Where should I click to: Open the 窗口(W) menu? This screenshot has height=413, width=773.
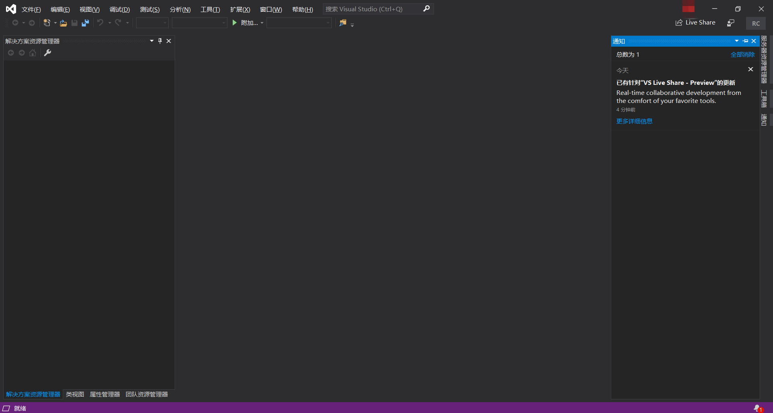pos(271,9)
